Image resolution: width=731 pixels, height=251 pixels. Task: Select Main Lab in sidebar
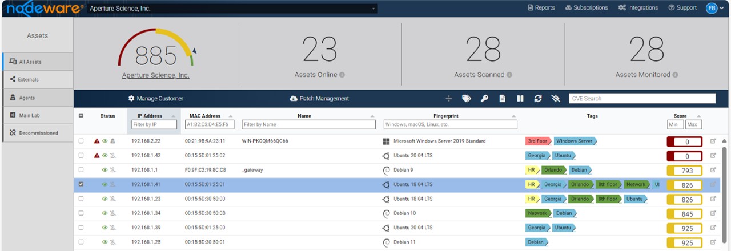click(38, 115)
